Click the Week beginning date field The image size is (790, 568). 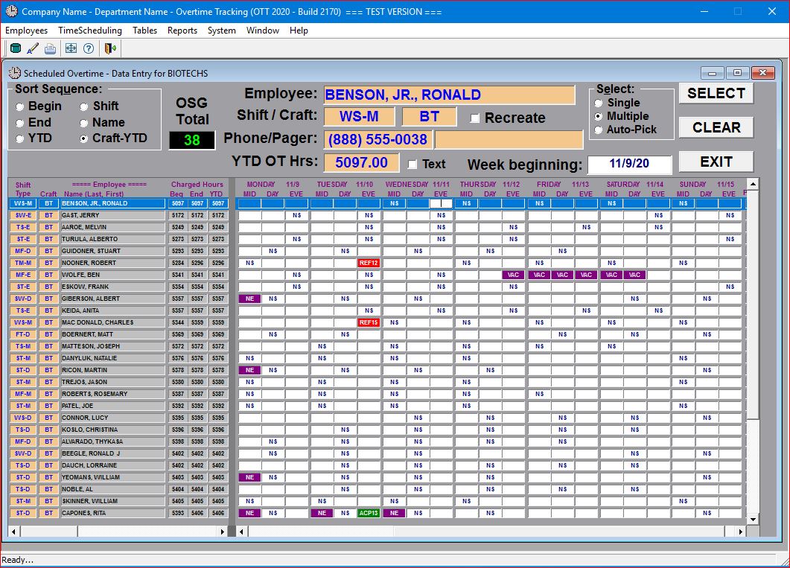pyautogui.click(x=629, y=165)
